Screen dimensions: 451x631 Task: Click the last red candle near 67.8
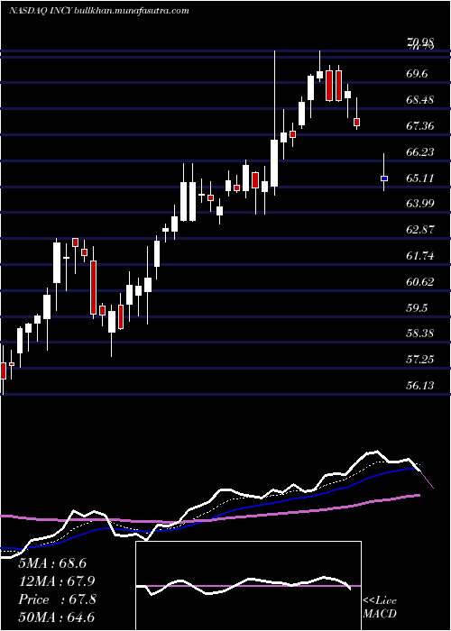(356, 122)
